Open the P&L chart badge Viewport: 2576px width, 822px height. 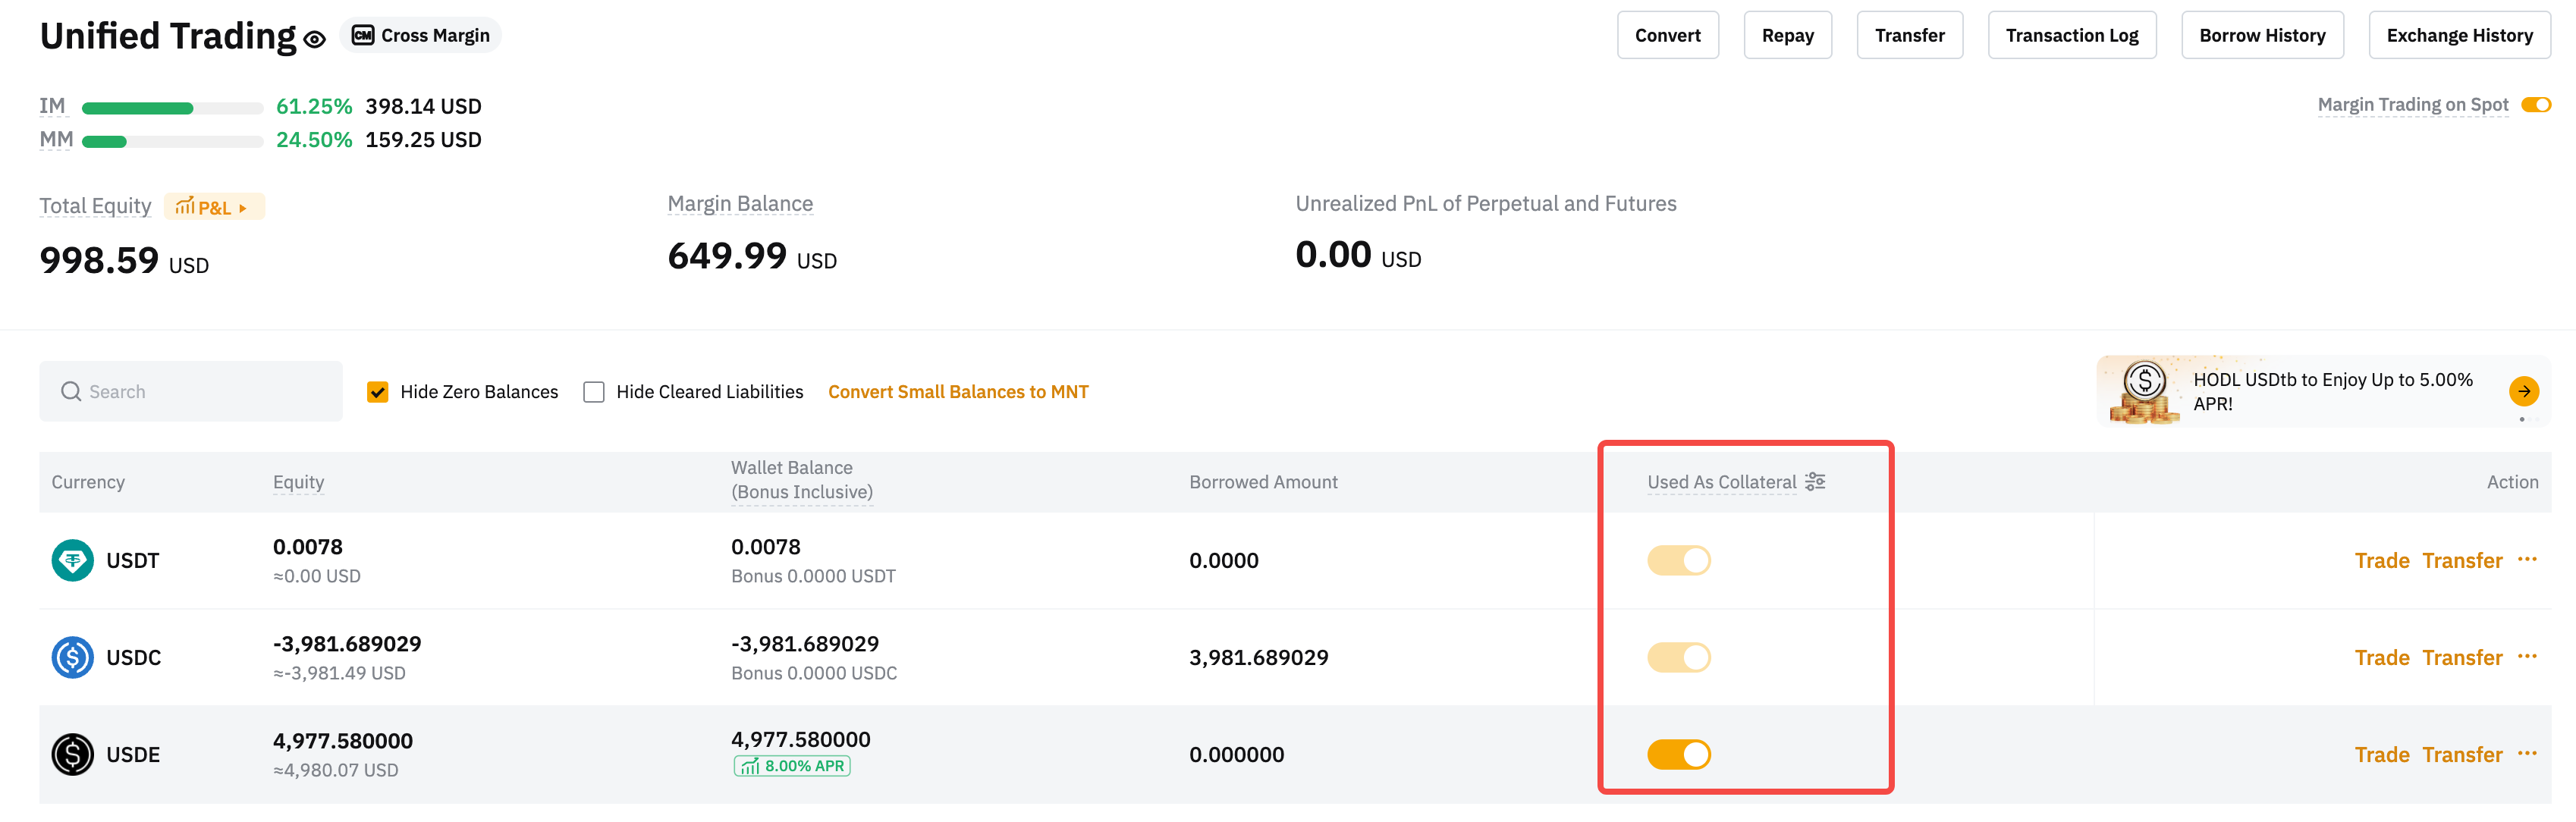[213, 207]
